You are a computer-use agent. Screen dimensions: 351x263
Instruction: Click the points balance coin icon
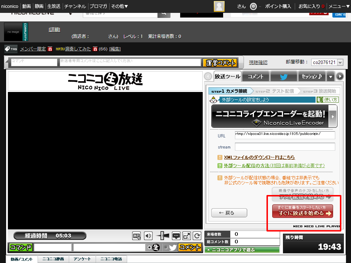pos(253,6)
